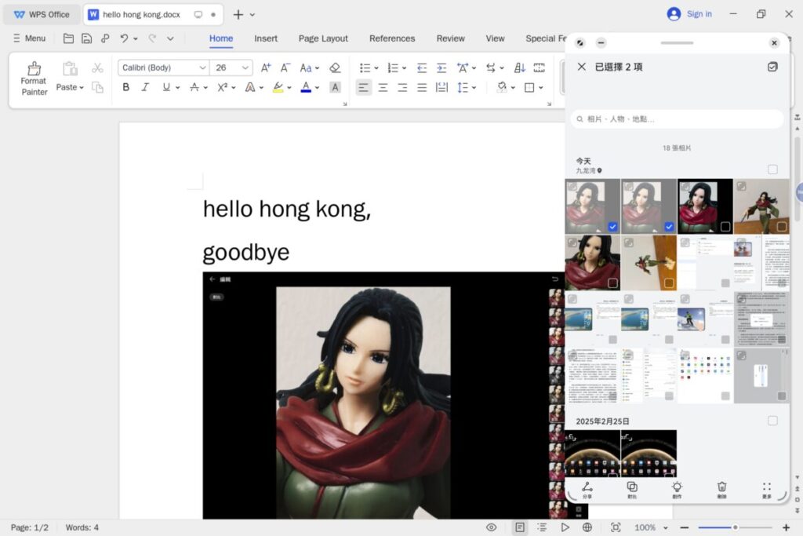The height and width of the screenshot is (536, 803).
Task: Open the References tab
Action: point(392,38)
